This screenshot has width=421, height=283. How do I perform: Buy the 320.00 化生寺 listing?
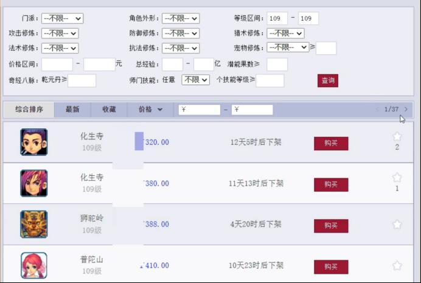coord(331,144)
